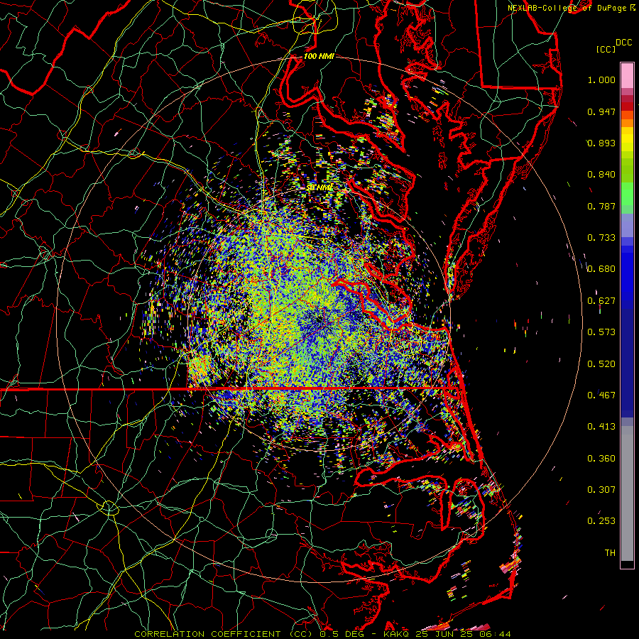This screenshot has width=639, height=639.
Task: Select the 0.520 scale value
Action: [x=601, y=364]
